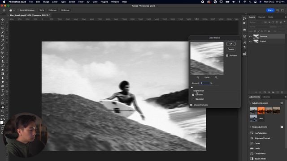287x161 pixels.
Task: Select the Crop tool
Action: 3,36
